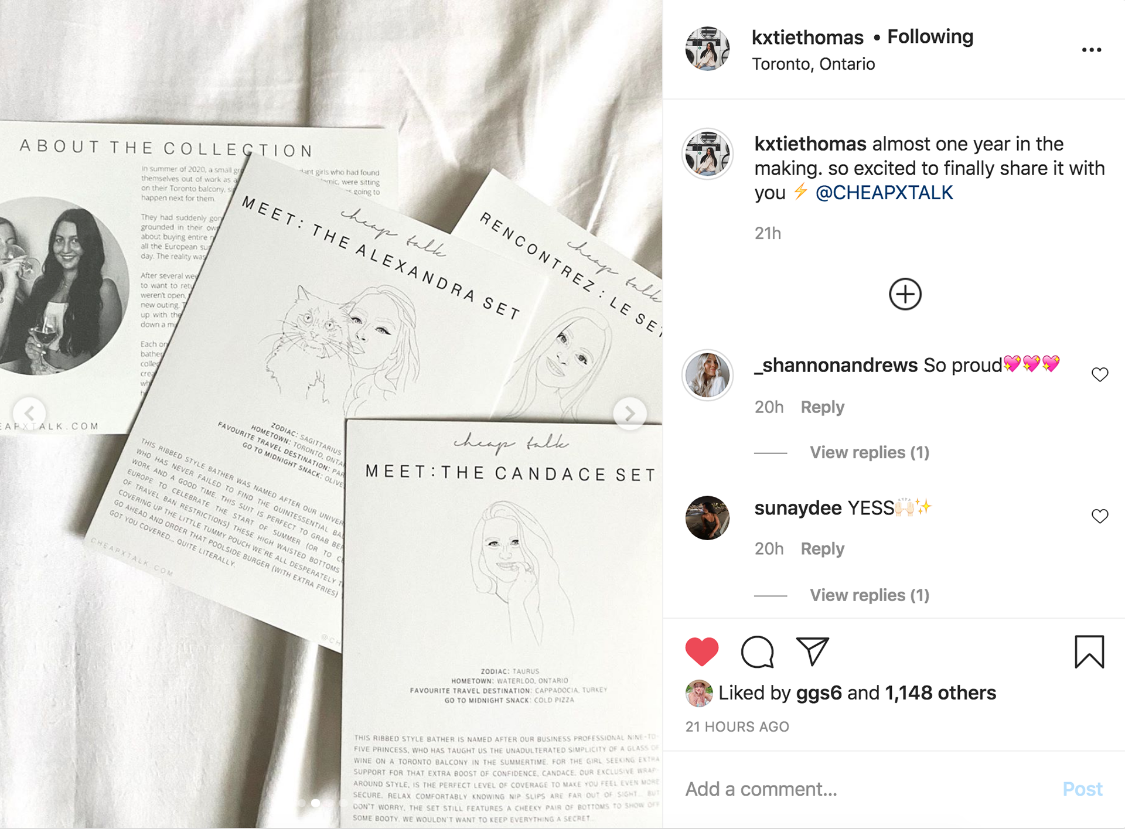Like _shannonandrews comment heart
Image resolution: width=1125 pixels, height=829 pixels.
pos(1100,374)
